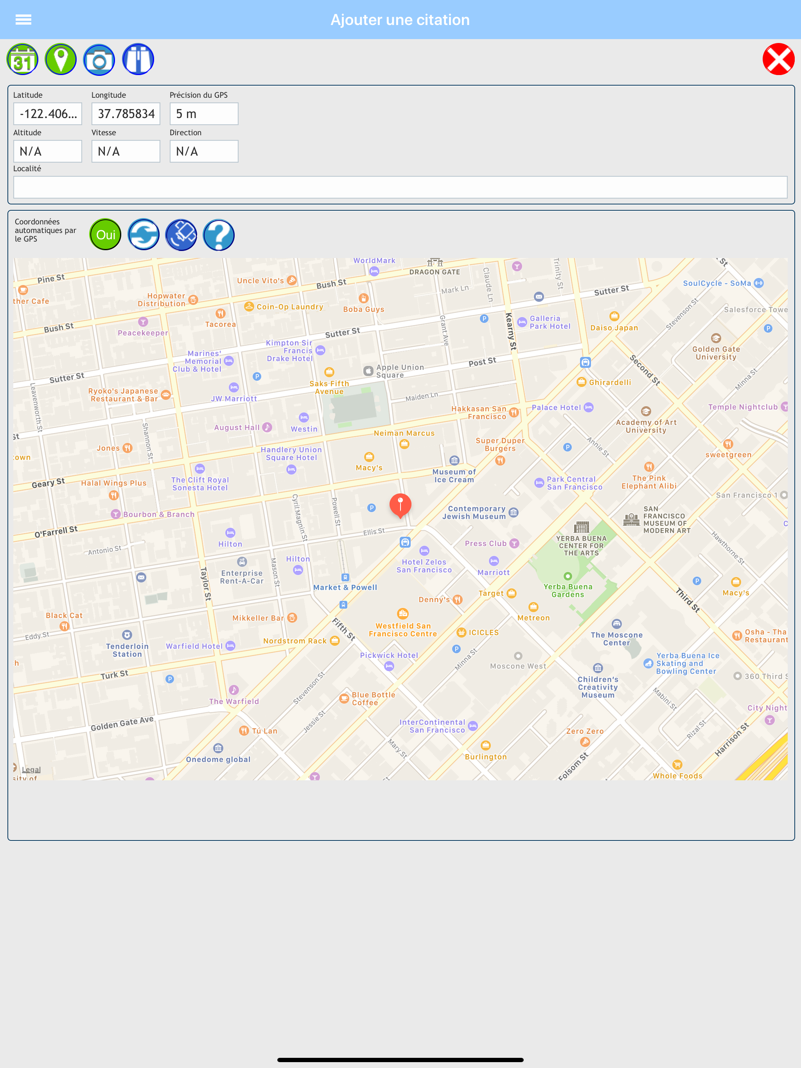Select Macy's shopping marker near Union Square
The height and width of the screenshot is (1068, 801).
click(369, 457)
